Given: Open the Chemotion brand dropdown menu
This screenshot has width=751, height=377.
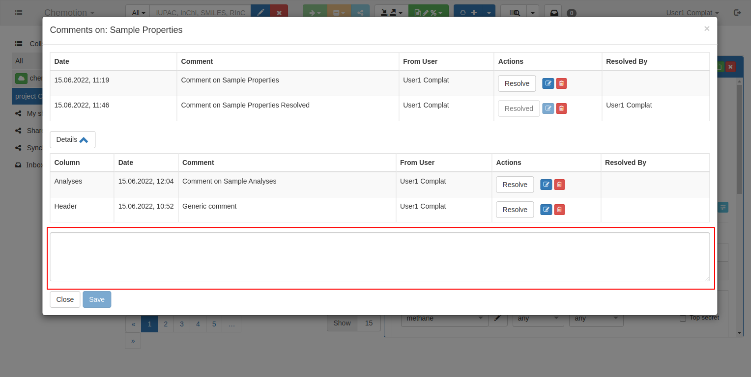Looking at the screenshot, I should (x=69, y=13).
